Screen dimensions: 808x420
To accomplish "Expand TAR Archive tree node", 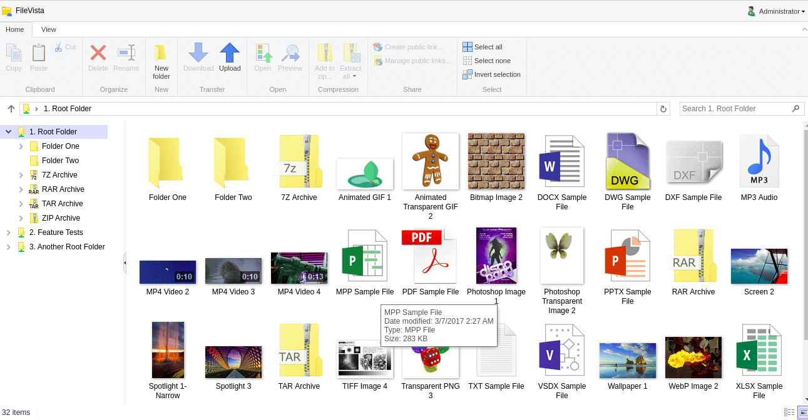I will [21, 204].
